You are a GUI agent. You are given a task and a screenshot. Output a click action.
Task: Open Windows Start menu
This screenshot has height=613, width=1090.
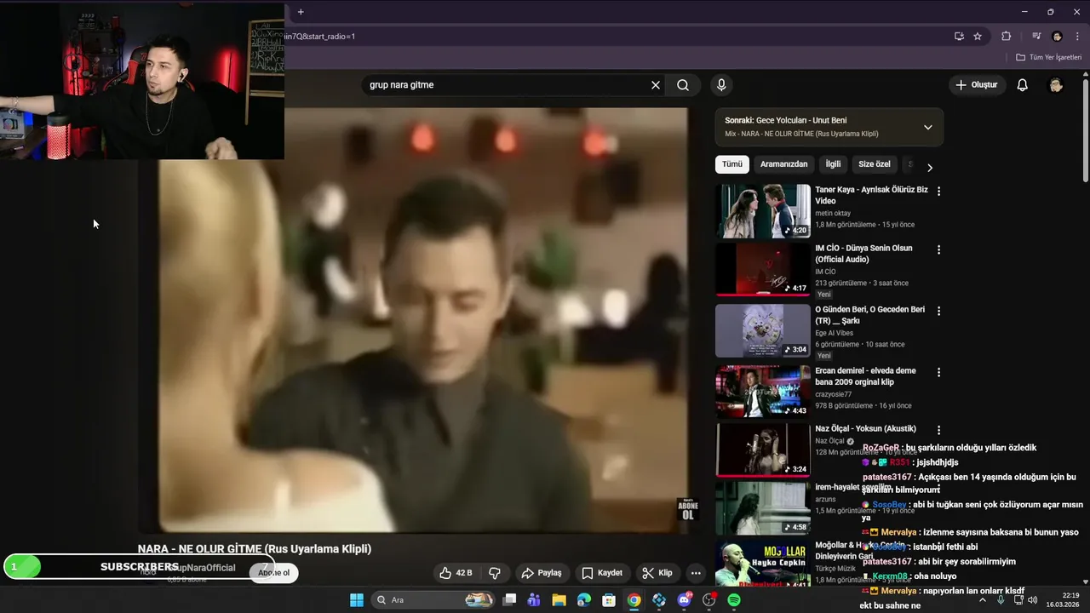click(357, 600)
